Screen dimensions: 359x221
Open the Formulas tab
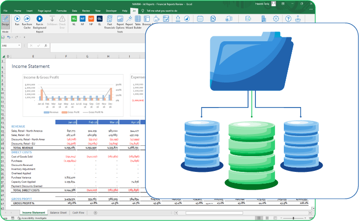pos(61,11)
